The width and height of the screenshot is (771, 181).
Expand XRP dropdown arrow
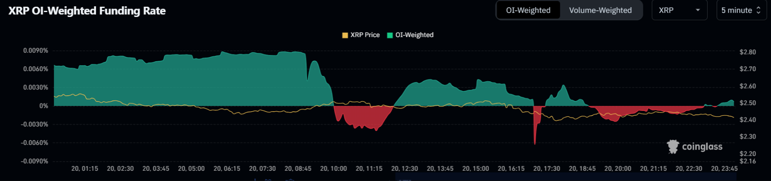point(698,10)
